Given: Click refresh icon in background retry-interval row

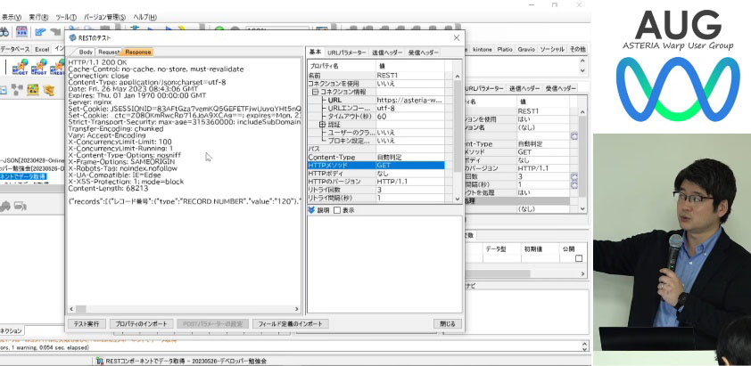Looking at the screenshot, I should click(574, 184).
